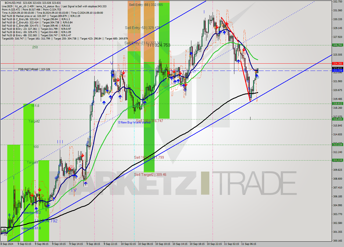The height and width of the screenshot is (247, 344).
Task: Select the green 'Target1' label
Action: [32, 162]
